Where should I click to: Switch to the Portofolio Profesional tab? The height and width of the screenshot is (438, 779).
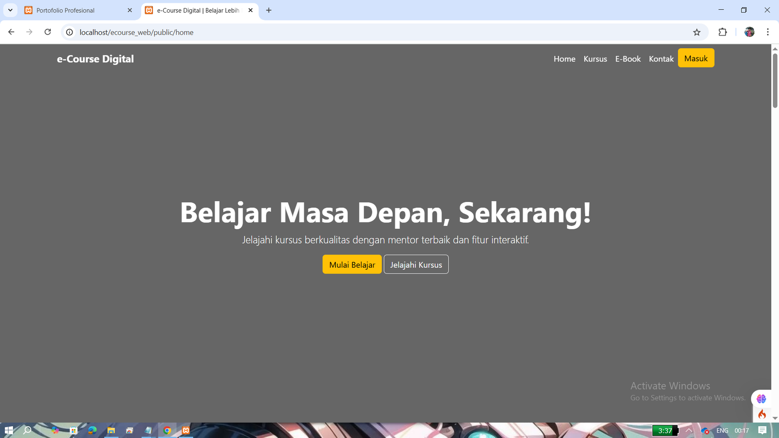point(73,10)
